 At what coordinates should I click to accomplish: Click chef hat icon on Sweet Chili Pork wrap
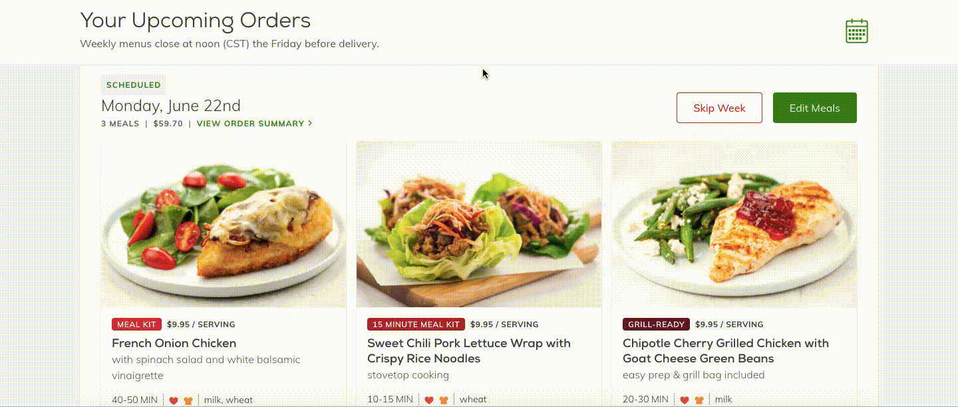[444, 400]
